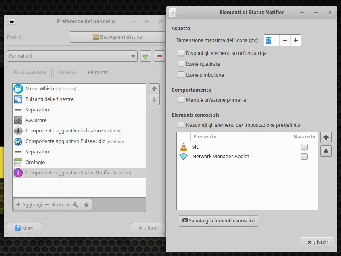The height and width of the screenshot is (256, 341).
Task: Click Svuota gli elementi conosciuti
Action: (x=219, y=221)
